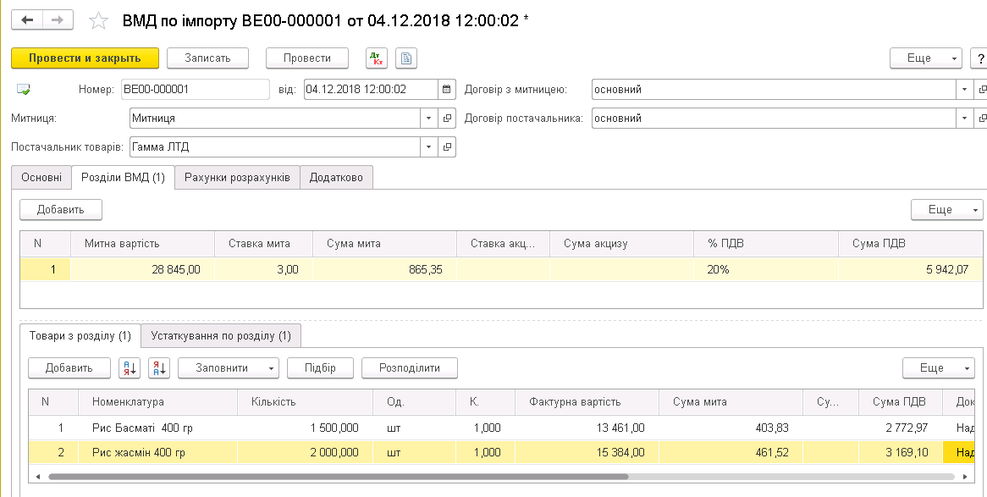This screenshot has height=497, width=987.
Task: Click the Підбір button
Action: pos(321,368)
